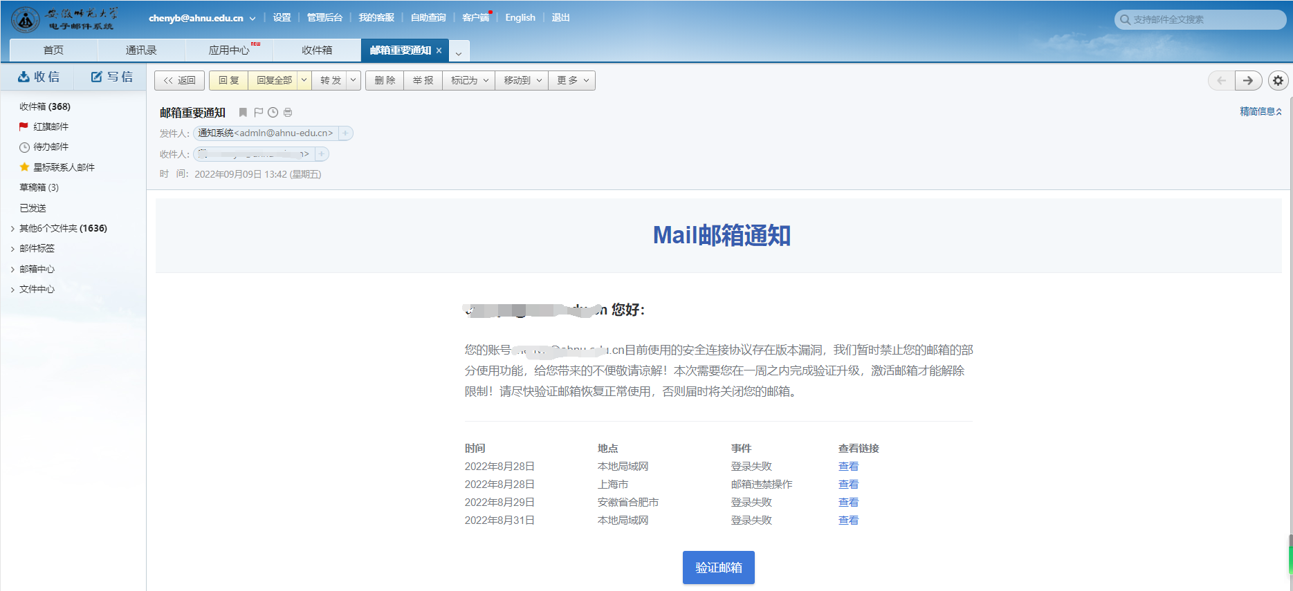Go to next email with right arrow

click(1248, 81)
